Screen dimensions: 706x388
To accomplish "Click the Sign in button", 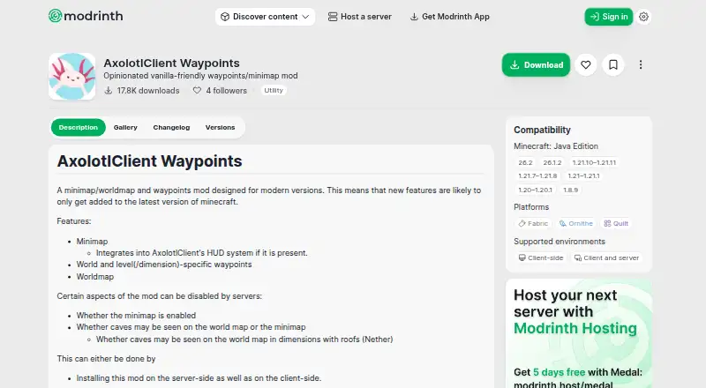I will coord(609,17).
